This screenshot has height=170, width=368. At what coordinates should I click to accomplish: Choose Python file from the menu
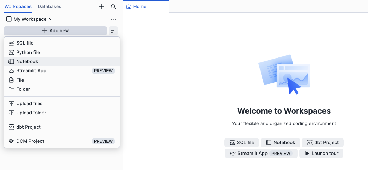[62, 53]
